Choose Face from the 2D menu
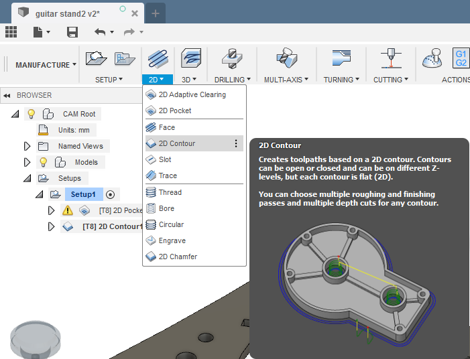 tap(194, 127)
